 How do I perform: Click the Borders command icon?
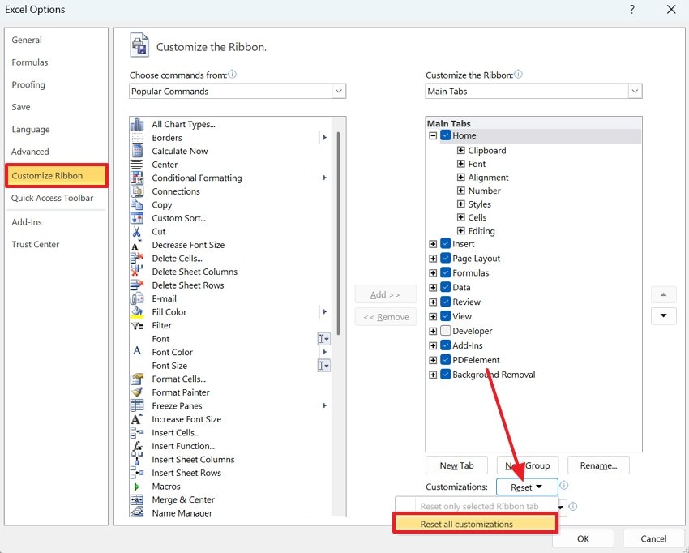pos(137,138)
